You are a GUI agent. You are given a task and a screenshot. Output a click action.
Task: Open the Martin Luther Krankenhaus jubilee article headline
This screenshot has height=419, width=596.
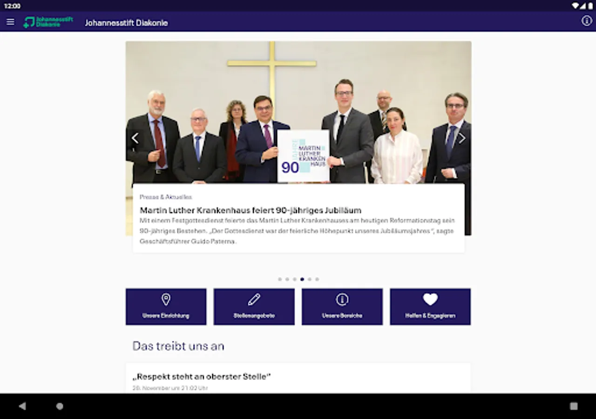coord(251,210)
